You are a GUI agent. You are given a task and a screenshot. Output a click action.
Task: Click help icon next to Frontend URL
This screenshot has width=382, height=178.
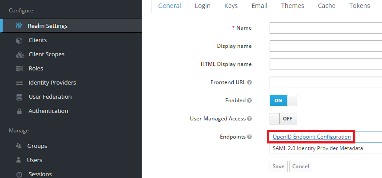[250, 82]
